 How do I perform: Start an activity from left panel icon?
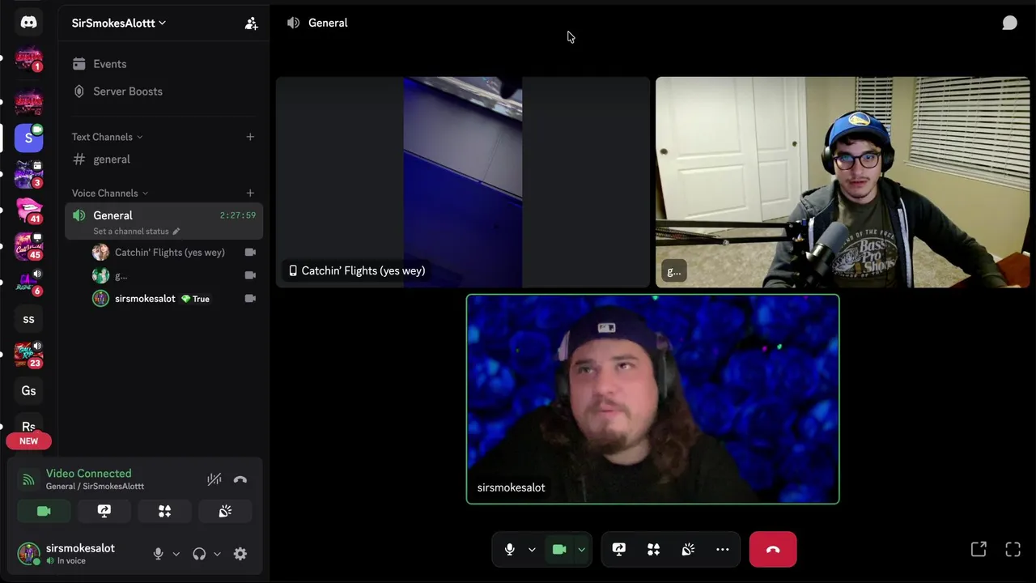click(x=164, y=511)
